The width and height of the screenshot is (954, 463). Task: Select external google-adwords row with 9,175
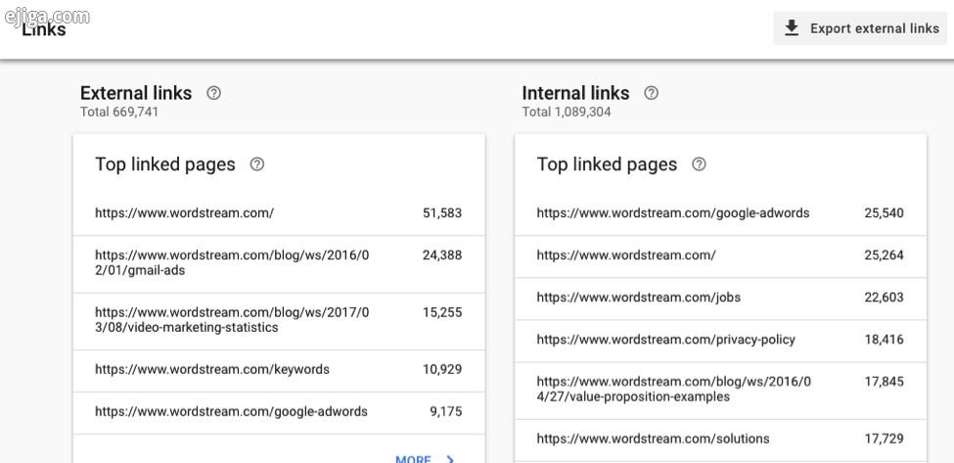[x=279, y=412]
